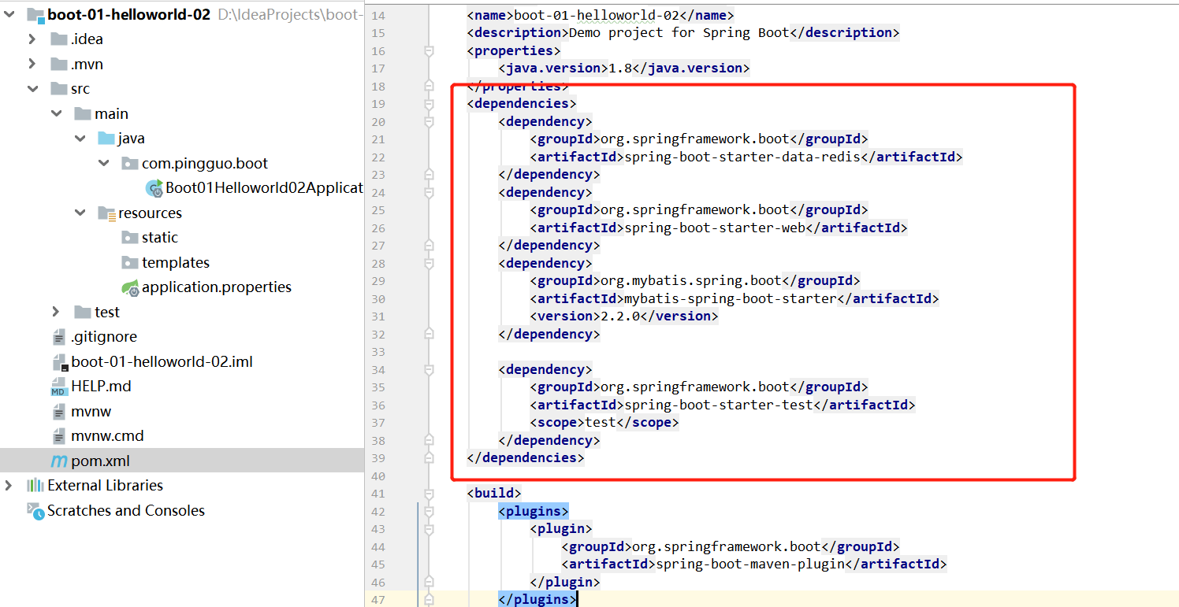The width and height of the screenshot is (1179, 607).
Task: Collapse the src folder arrow
Action: click(x=32, y=89)
